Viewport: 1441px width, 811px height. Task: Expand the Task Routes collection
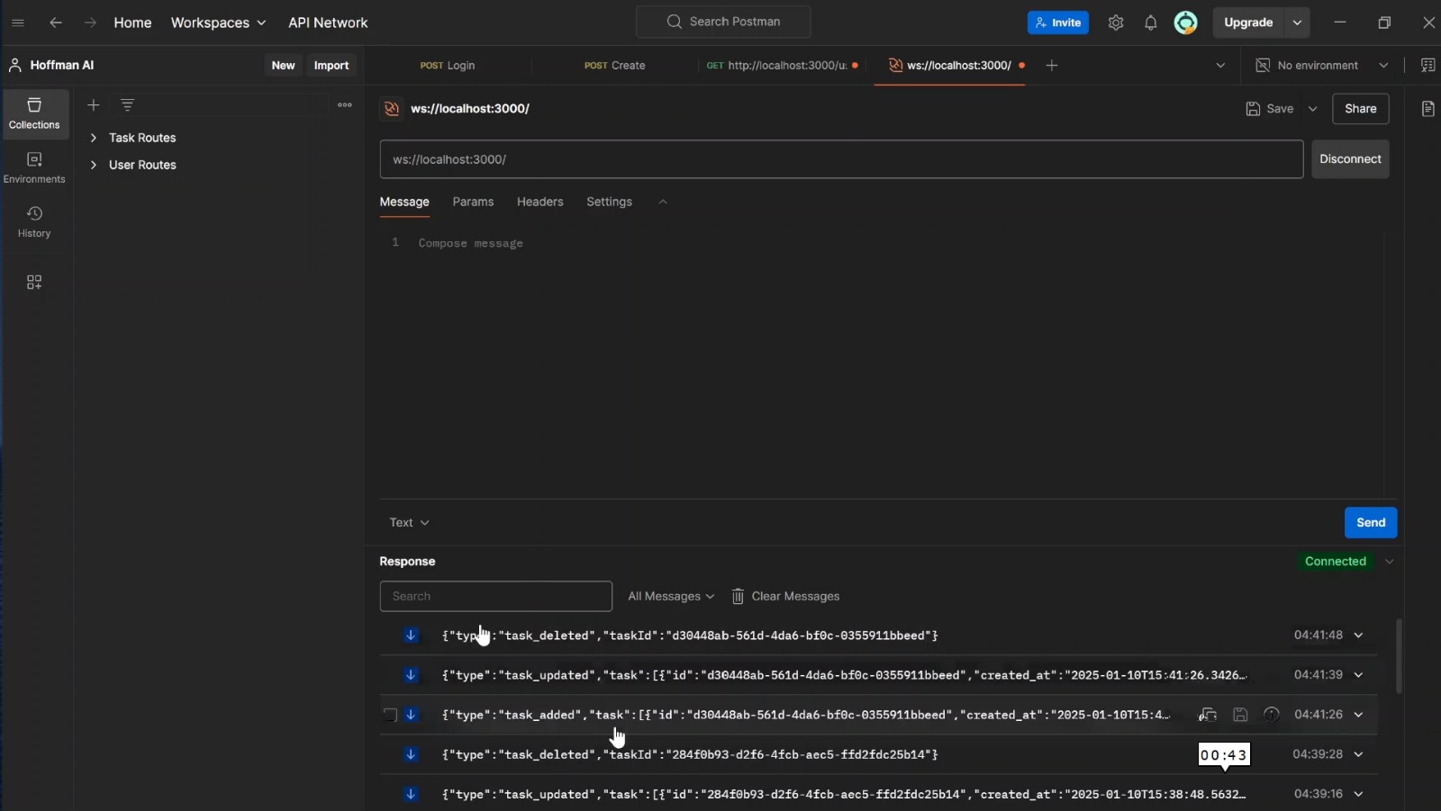point(93,138)
